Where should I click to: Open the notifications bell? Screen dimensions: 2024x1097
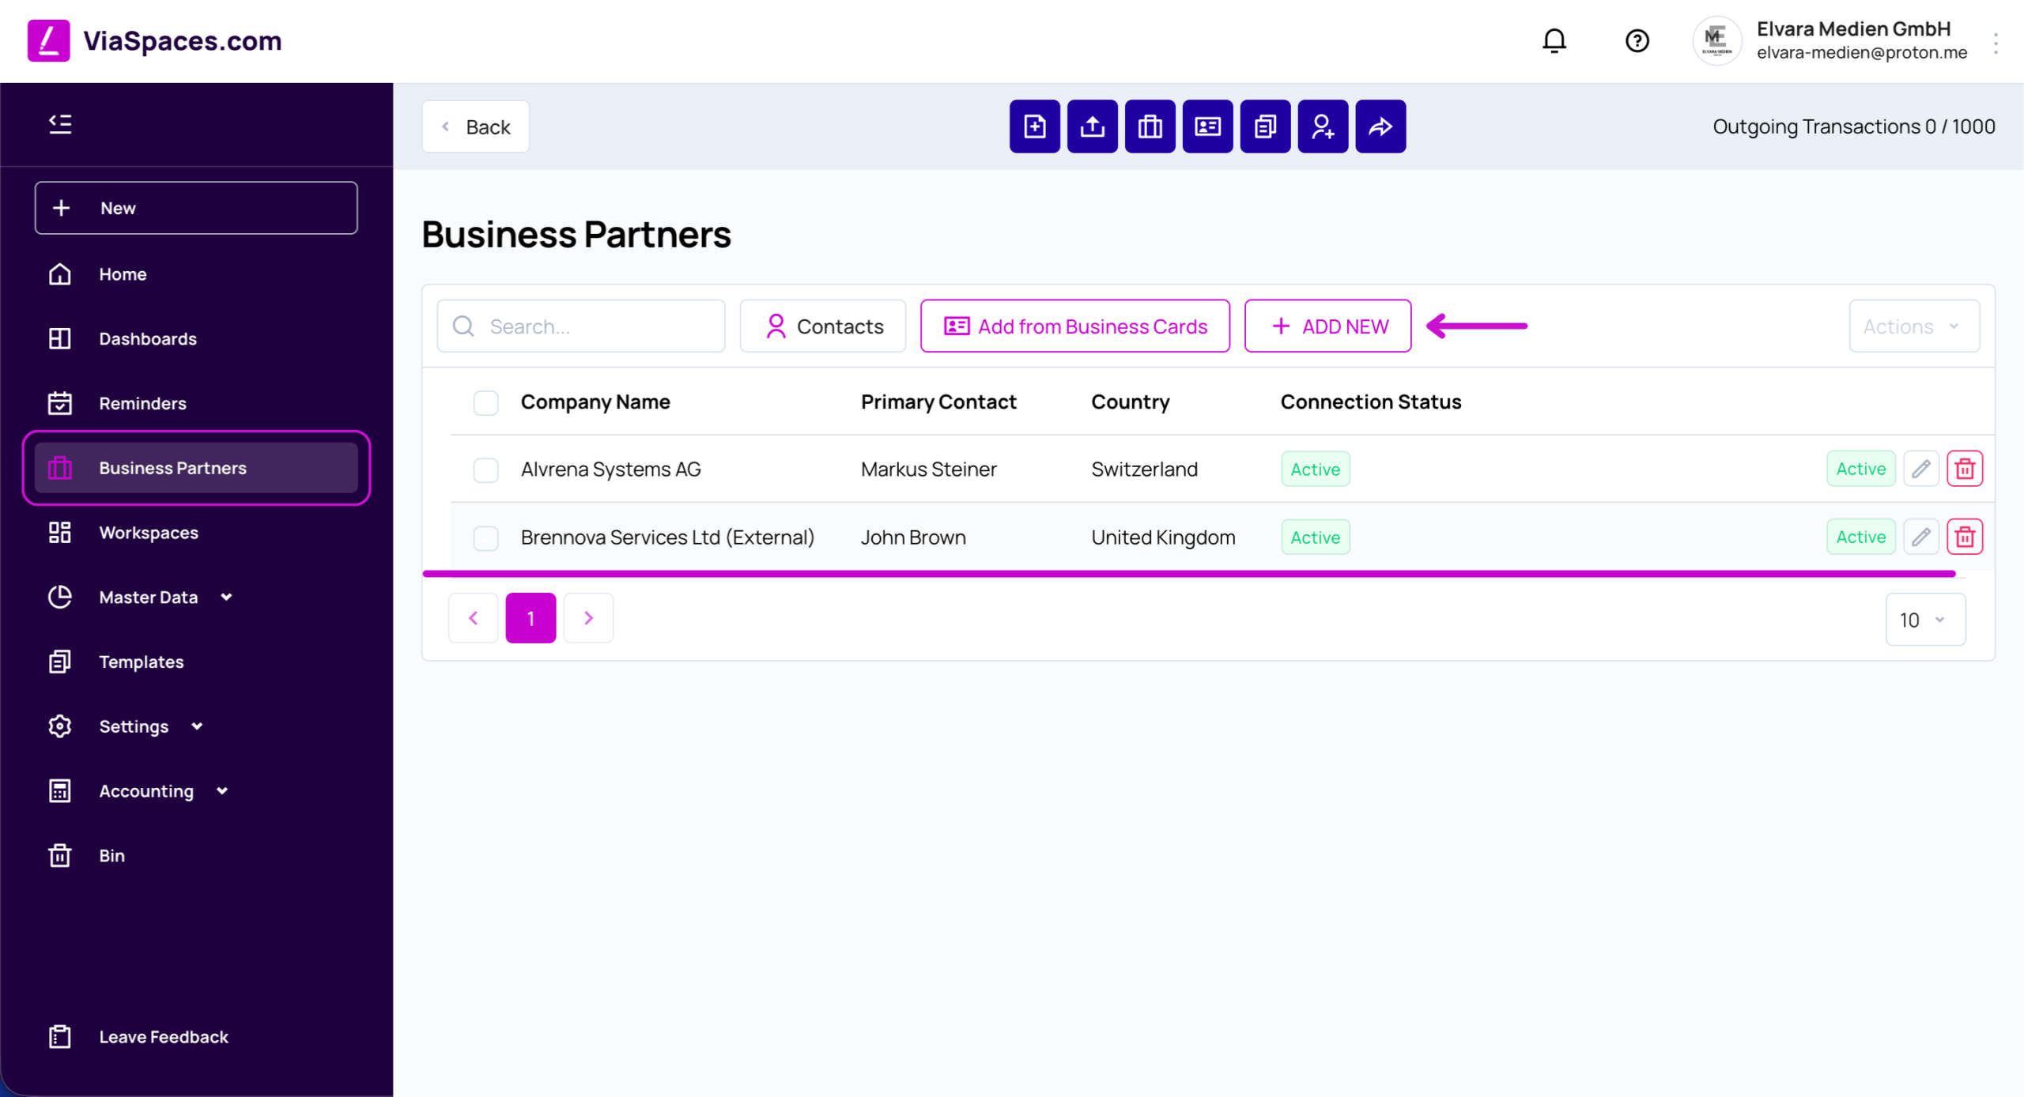click(x=1554, y=40)
